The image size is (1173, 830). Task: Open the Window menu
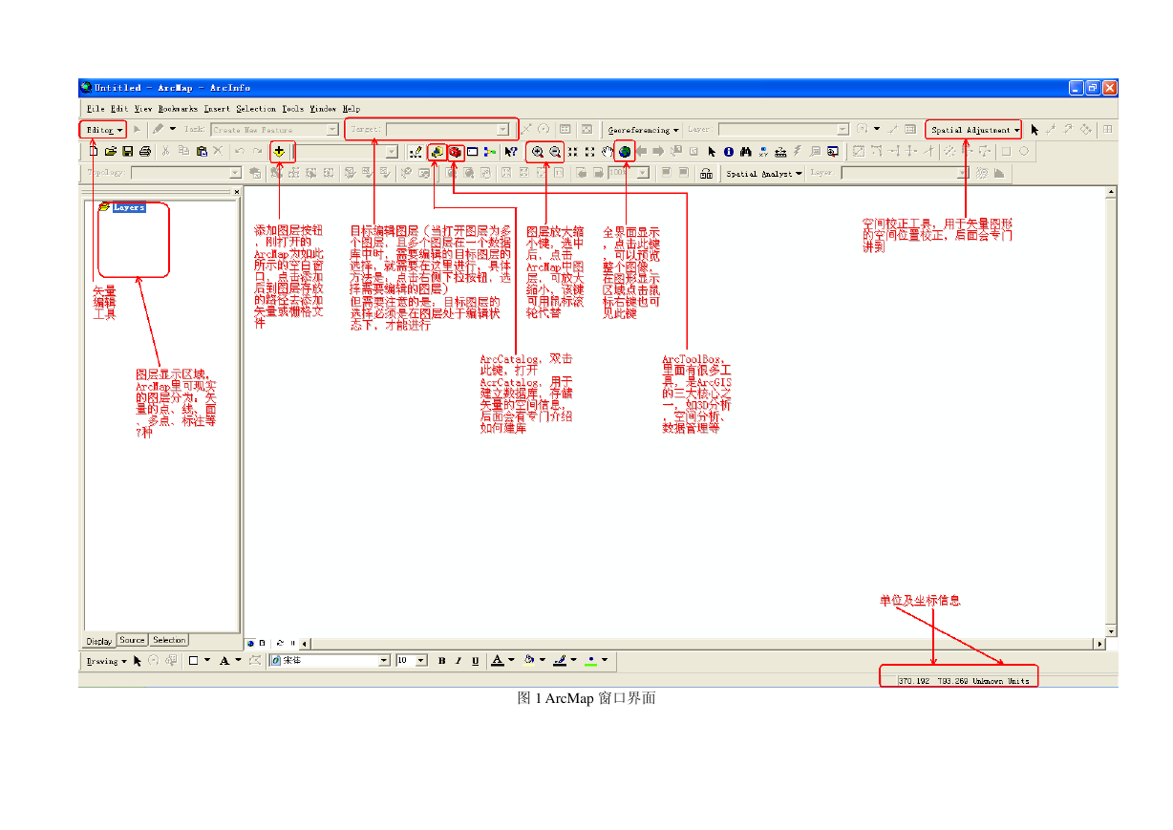point(323,109)
